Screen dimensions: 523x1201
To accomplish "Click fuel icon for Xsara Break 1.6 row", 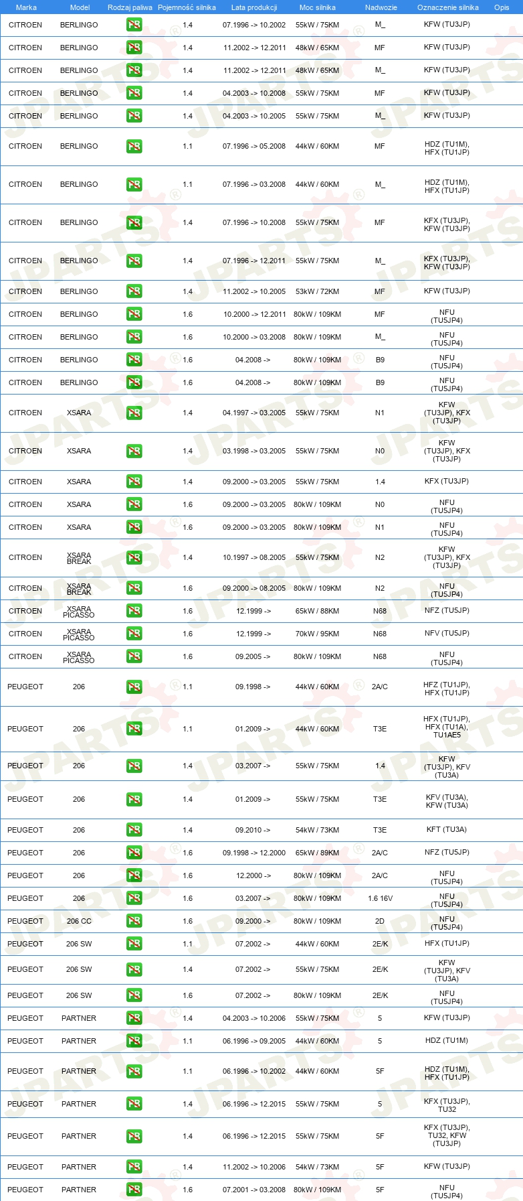I will 134,588.
